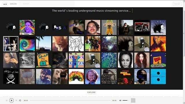Select the rainbow fruit arrangement thumbnail
The height and width of the screenshot is (104, 185).
point(76,77)
